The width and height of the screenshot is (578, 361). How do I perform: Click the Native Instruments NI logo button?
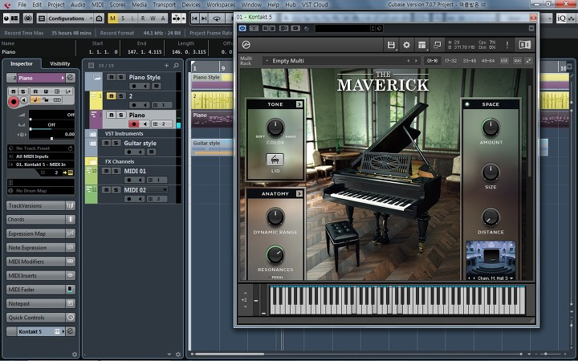[524, 45]
